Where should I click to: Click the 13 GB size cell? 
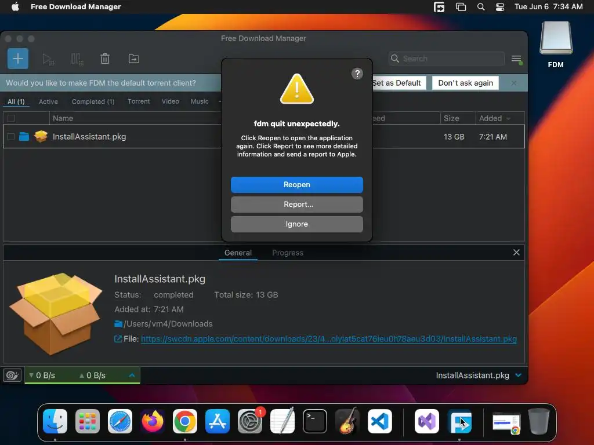click(454, 137)
